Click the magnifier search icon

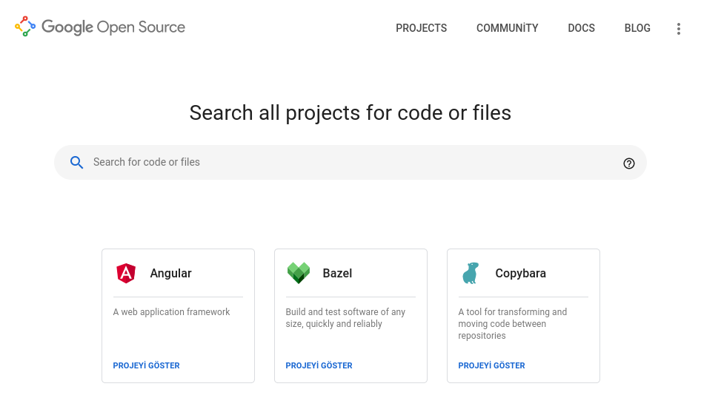pyautogui.click(x=76, y=163)
